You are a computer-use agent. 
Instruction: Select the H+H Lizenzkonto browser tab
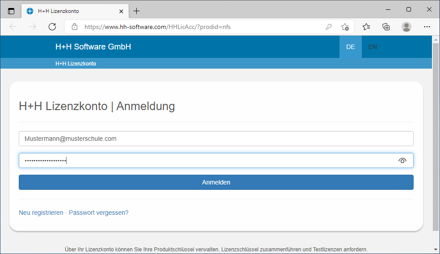[75, 11]
